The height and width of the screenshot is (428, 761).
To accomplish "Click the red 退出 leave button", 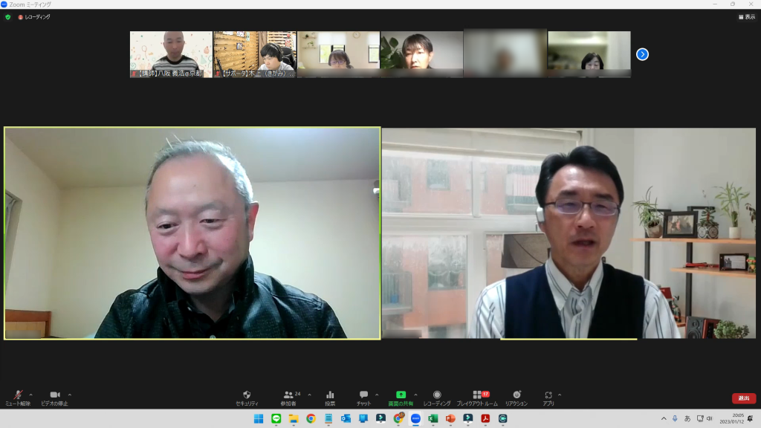I will 743,398.
